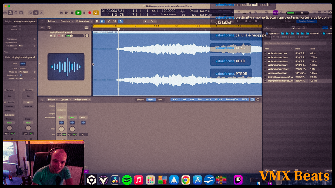This screenshot has height=188, width=335.
Task: Open the secondary tool dropdown
Action: (x=153, y=21)
